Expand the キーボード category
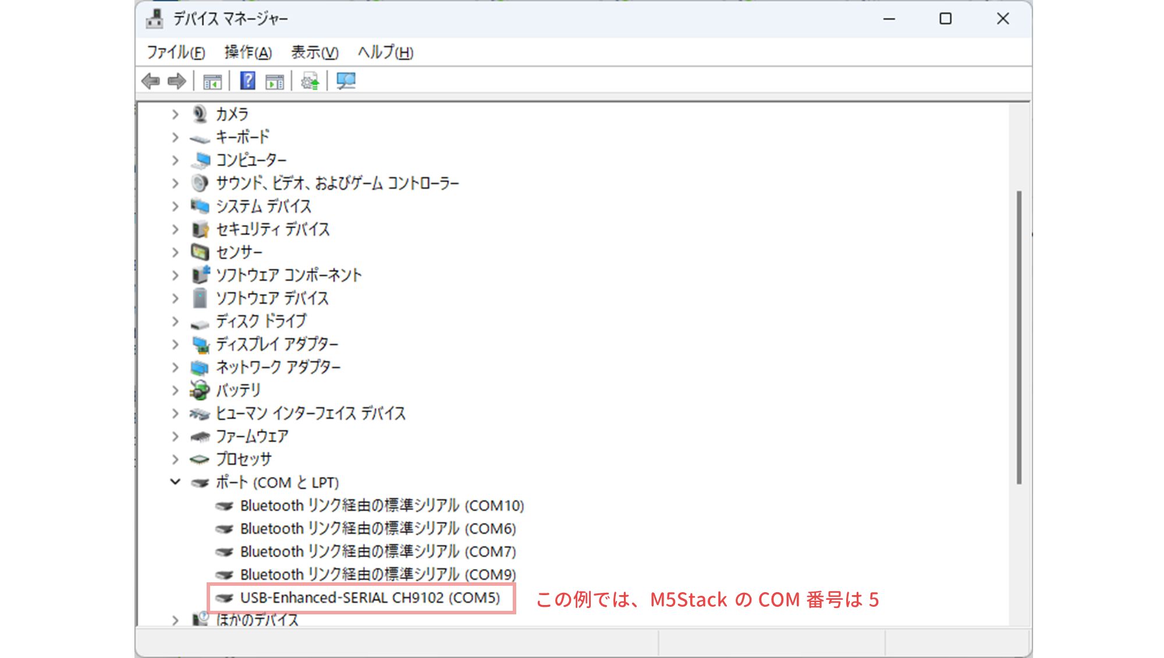 tap(175, 137)
